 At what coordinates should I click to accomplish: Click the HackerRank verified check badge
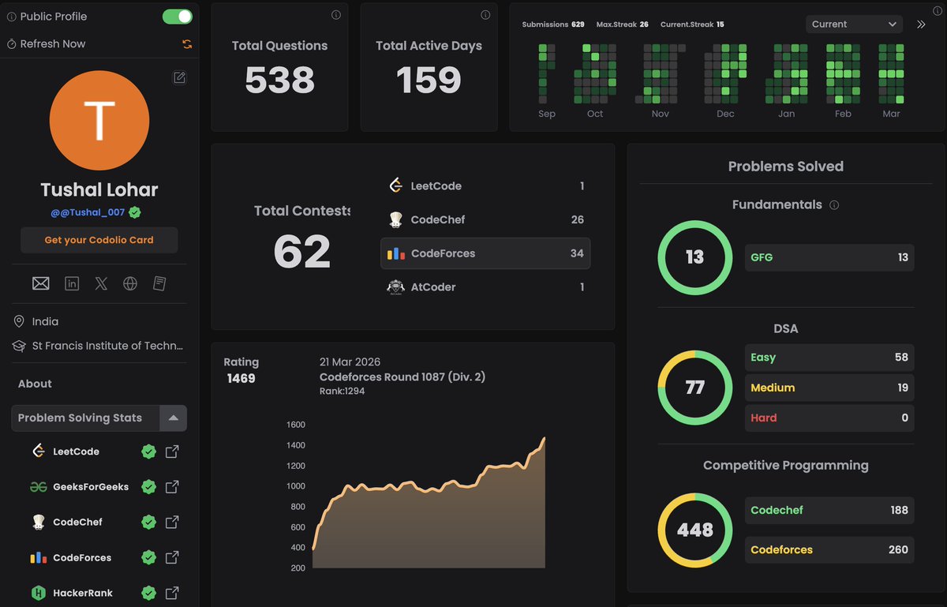(148, 593)
